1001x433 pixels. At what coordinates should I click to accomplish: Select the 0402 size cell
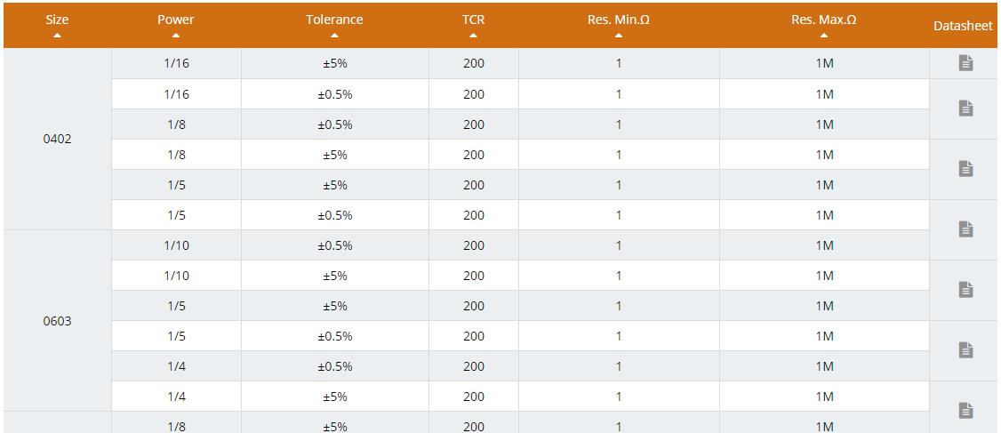[57, 140]
